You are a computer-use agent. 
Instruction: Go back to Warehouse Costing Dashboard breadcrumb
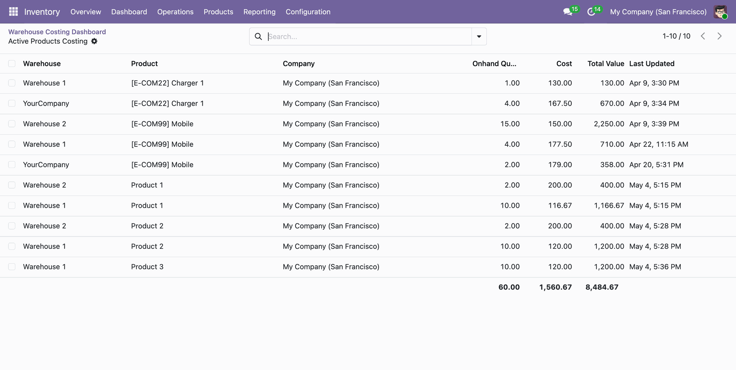pos(57,32)
